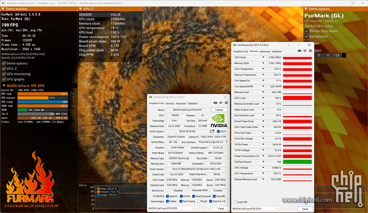Viewport: 368px width, 213px height.
Task: Click the screenshot camera icon in GPU-Z Sensors window
Action: [x=300, y=51]
